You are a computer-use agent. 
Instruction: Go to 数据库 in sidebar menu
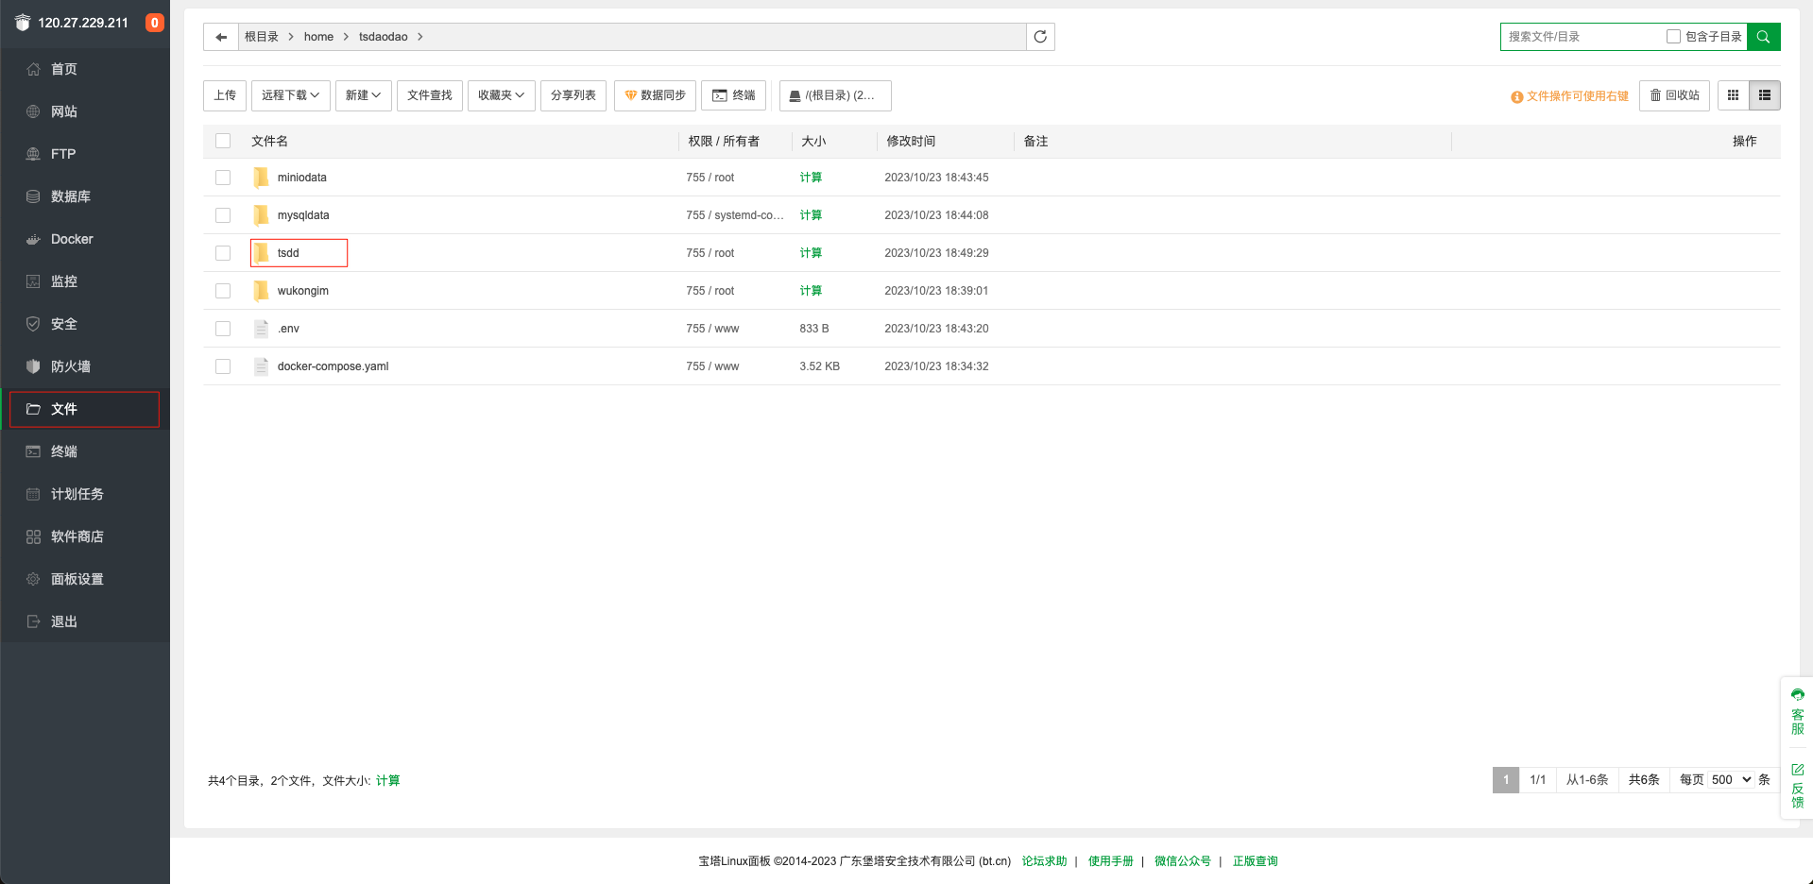click(x=71, y=196)
